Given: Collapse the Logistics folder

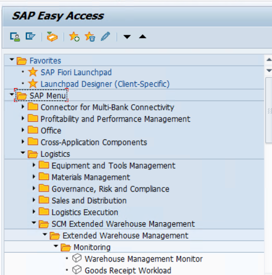Looking at the screenshot, I should [23, 153].
